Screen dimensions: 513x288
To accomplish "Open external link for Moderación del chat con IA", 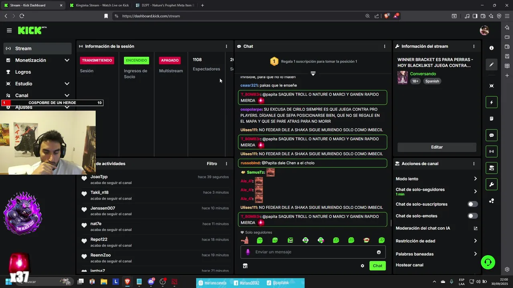I will [x=476, y=228].
